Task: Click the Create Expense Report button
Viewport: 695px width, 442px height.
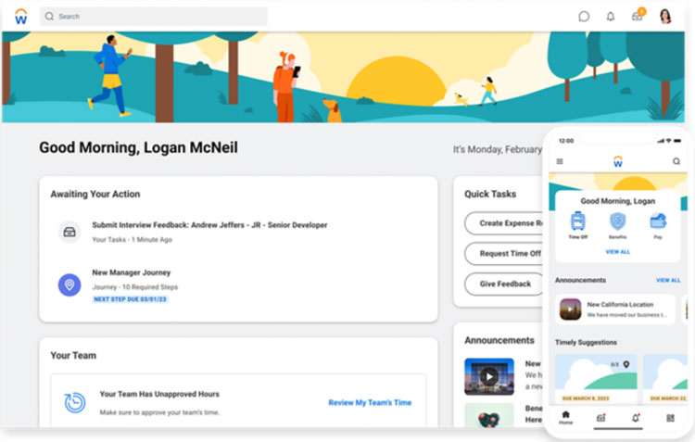Action: [503, 223]
